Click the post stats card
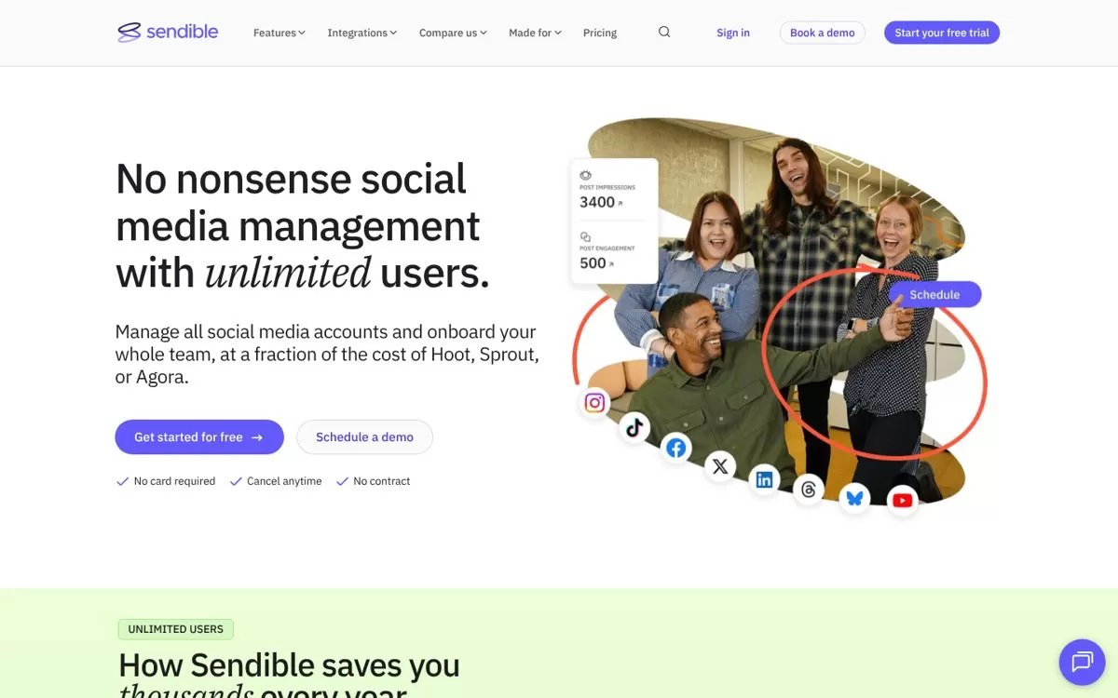Image resolution: width=1118 pixels, height=698 pixels. click(614, 221)
